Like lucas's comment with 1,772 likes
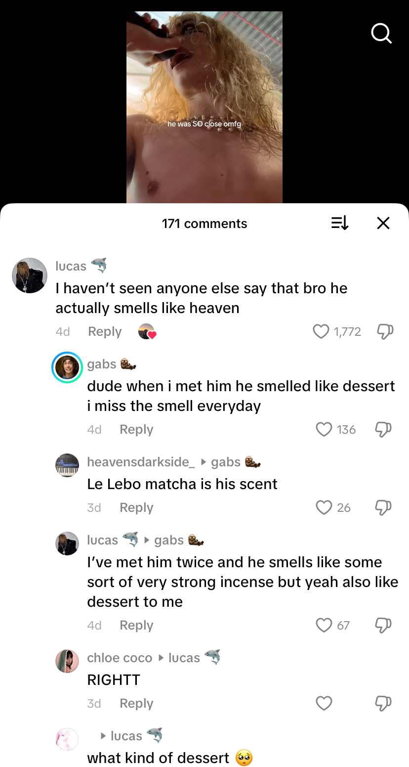This screenshot has height=767, width=409. pyautogui.click(x=321, y=331)
